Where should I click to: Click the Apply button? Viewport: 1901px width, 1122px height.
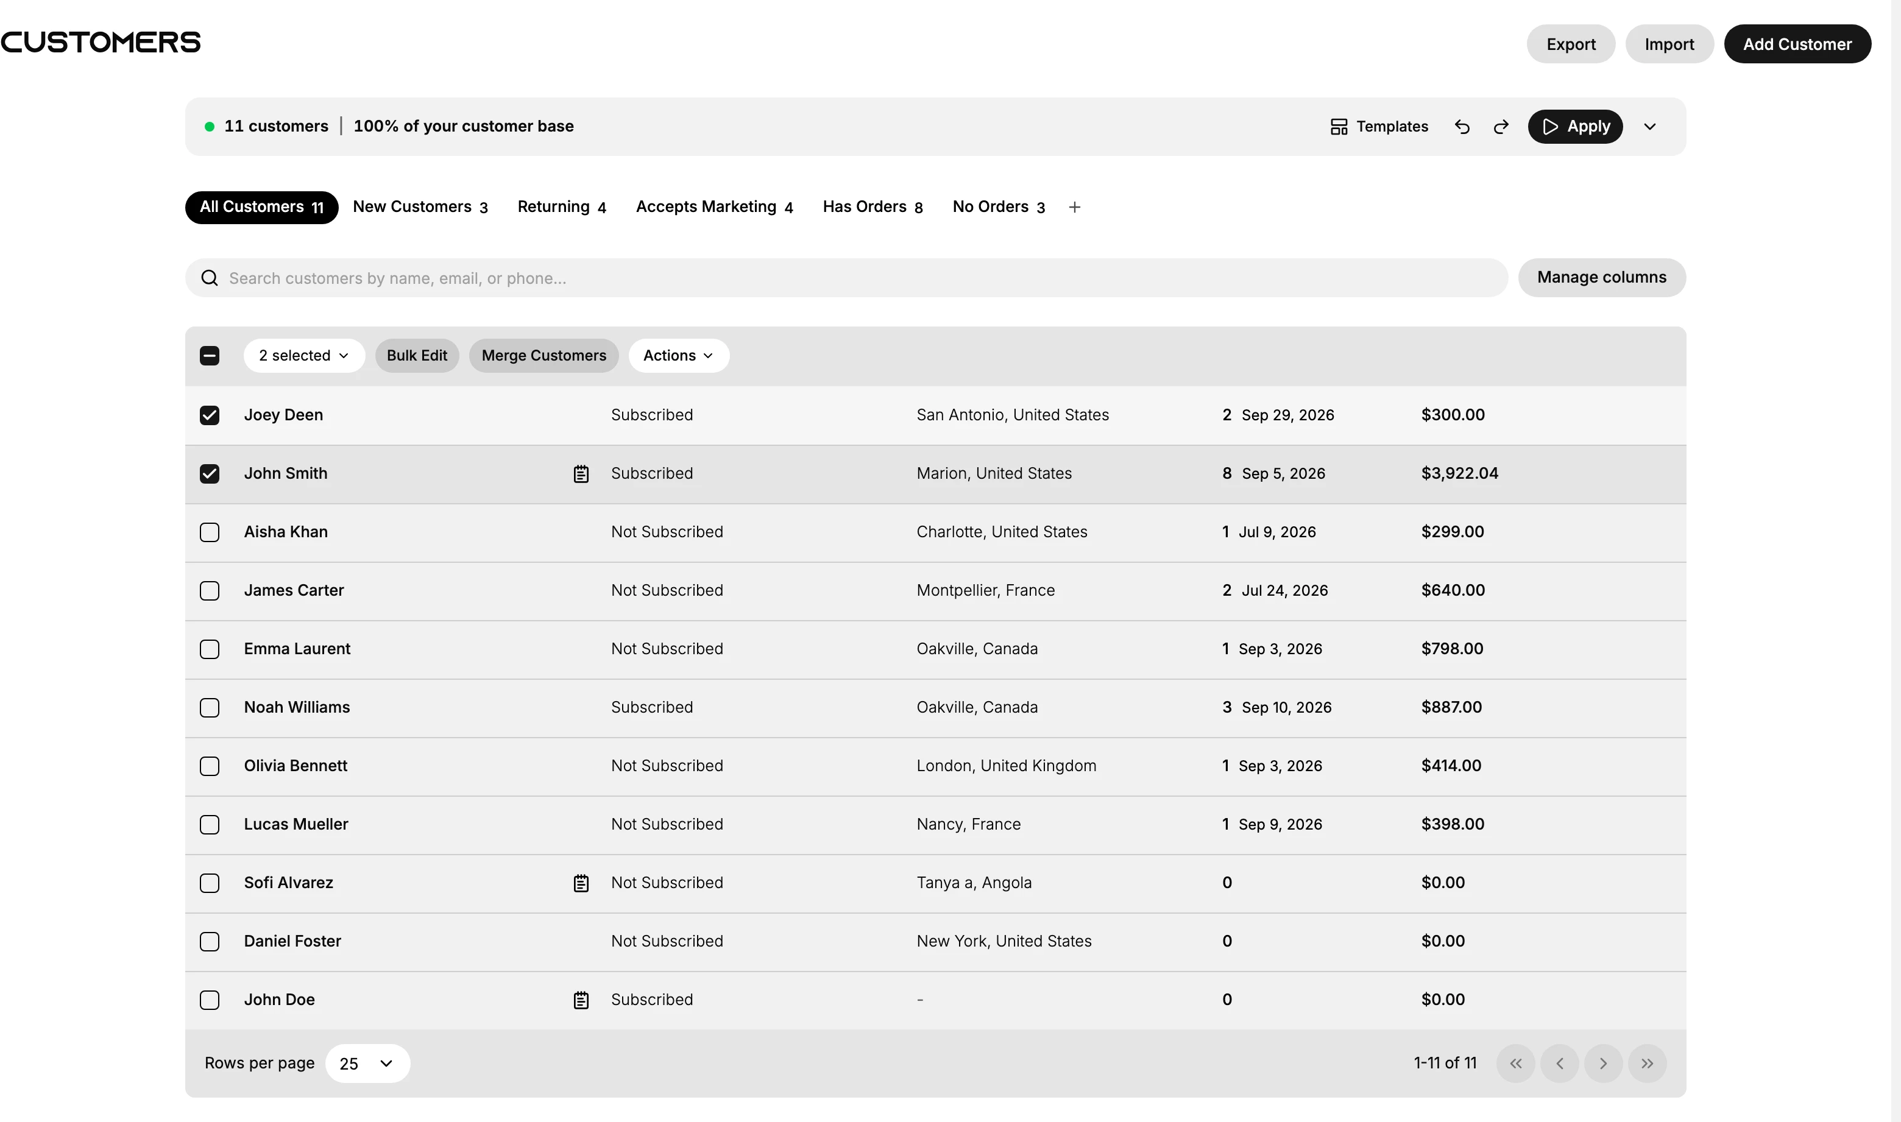1575,127
